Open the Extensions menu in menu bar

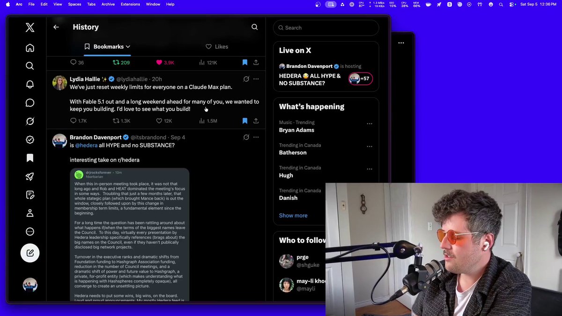coord(130,4)
